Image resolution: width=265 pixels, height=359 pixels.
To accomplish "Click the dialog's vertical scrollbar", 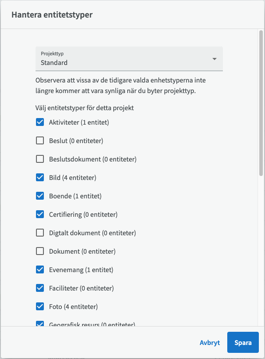I will coord(261,103).
